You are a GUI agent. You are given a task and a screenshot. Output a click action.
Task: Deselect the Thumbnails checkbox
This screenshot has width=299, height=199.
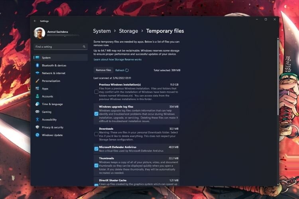pos(96,166)
